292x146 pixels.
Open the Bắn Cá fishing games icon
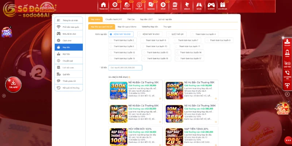(187, 6)
